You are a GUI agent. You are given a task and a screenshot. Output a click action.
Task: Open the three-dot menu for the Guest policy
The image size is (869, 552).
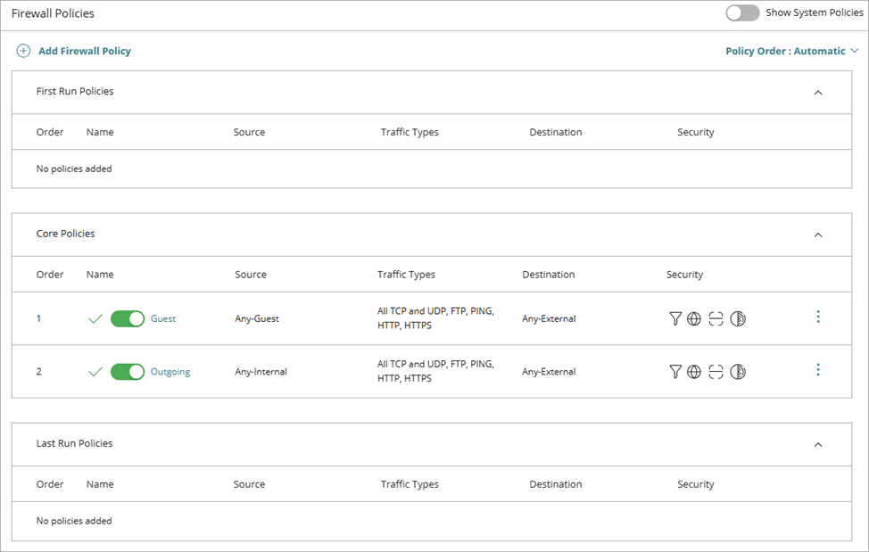tap(818, 317)
